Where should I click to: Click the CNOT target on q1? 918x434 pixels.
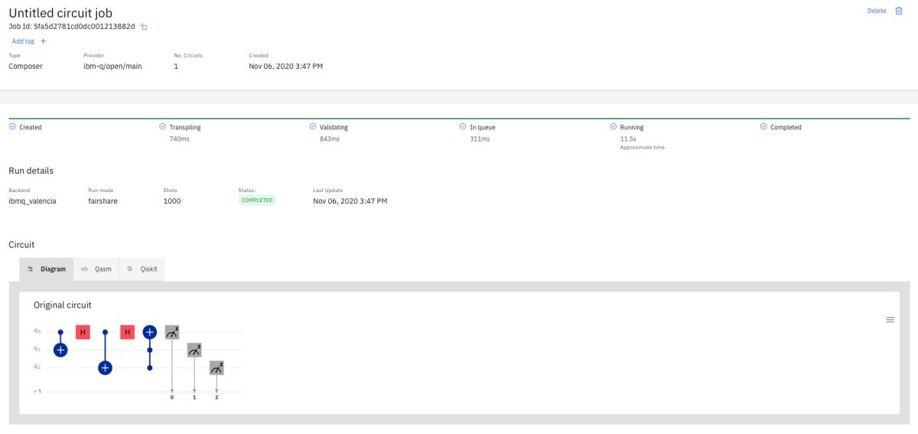click(60, 350)
